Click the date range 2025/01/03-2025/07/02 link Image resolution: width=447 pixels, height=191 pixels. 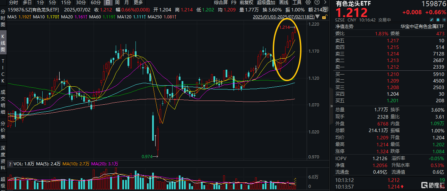pyautogui.click(x=284, y=16)
